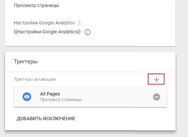The image size is (188, 137).
Task: Remove the All Pages trigger via minus icon
Action: tap(156, 97)
